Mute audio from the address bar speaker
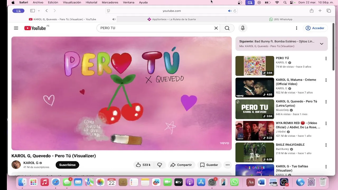 pyautogui.click(x=230, y=11)
